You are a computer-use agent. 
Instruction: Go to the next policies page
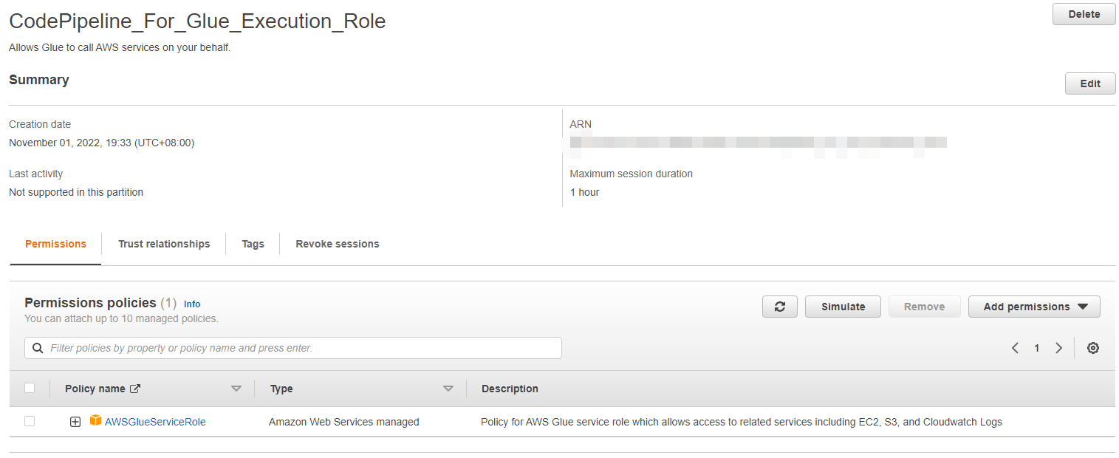click(1058, 348)
